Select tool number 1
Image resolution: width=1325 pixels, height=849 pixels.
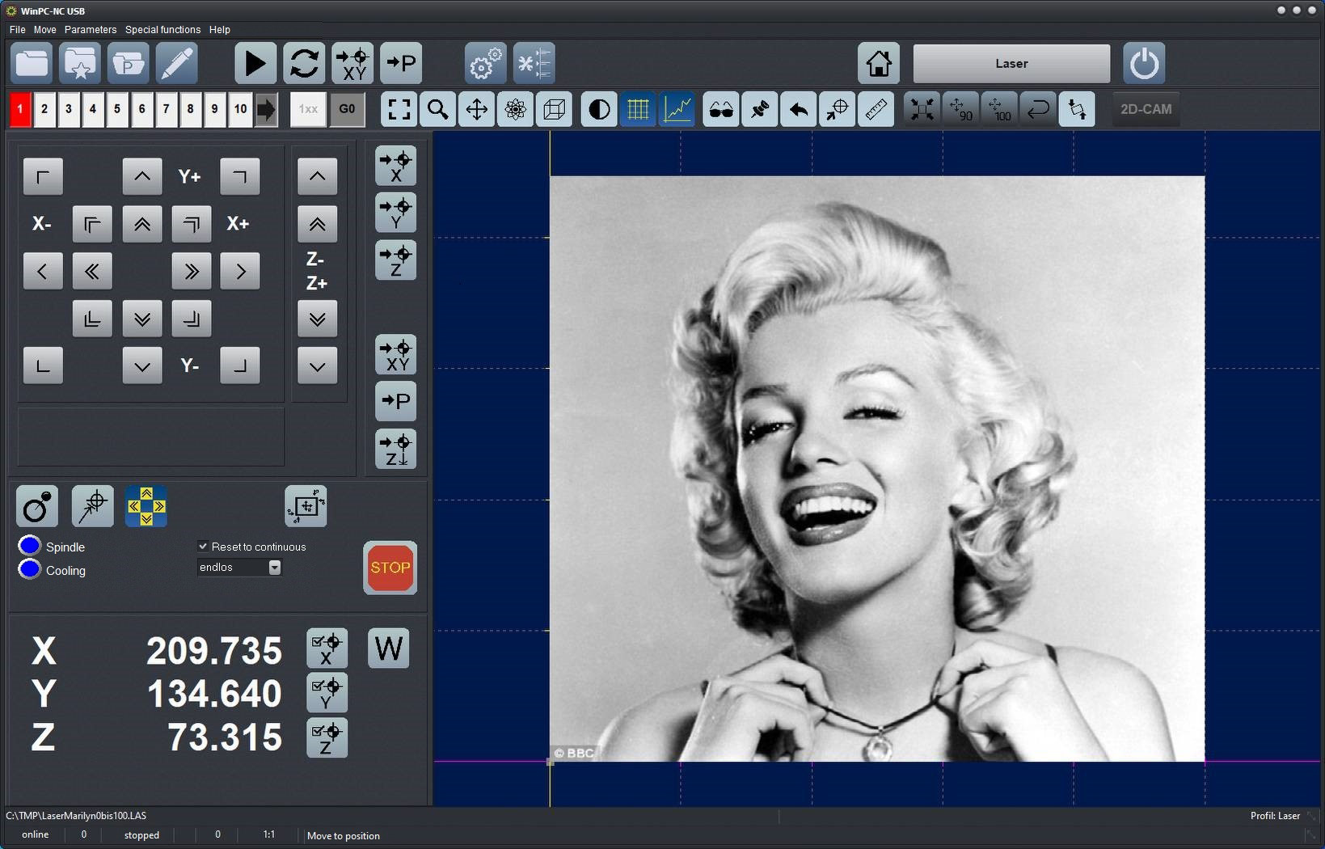tap(20, 109)
